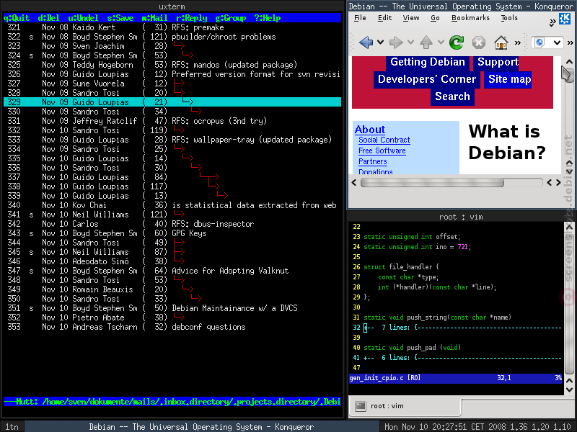The image size is (577, 432).
Task: Click the left arrow of Konqueror's horizontal scrollbar
Action: click(354, 183)
